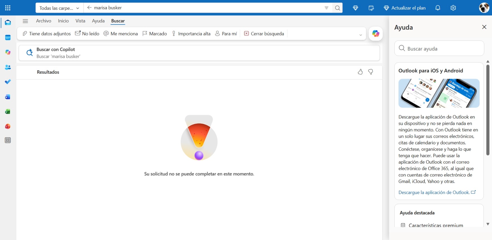The image size is (492, 240).
Task: Open Word from the left sidebar
Action: point(8,97)
